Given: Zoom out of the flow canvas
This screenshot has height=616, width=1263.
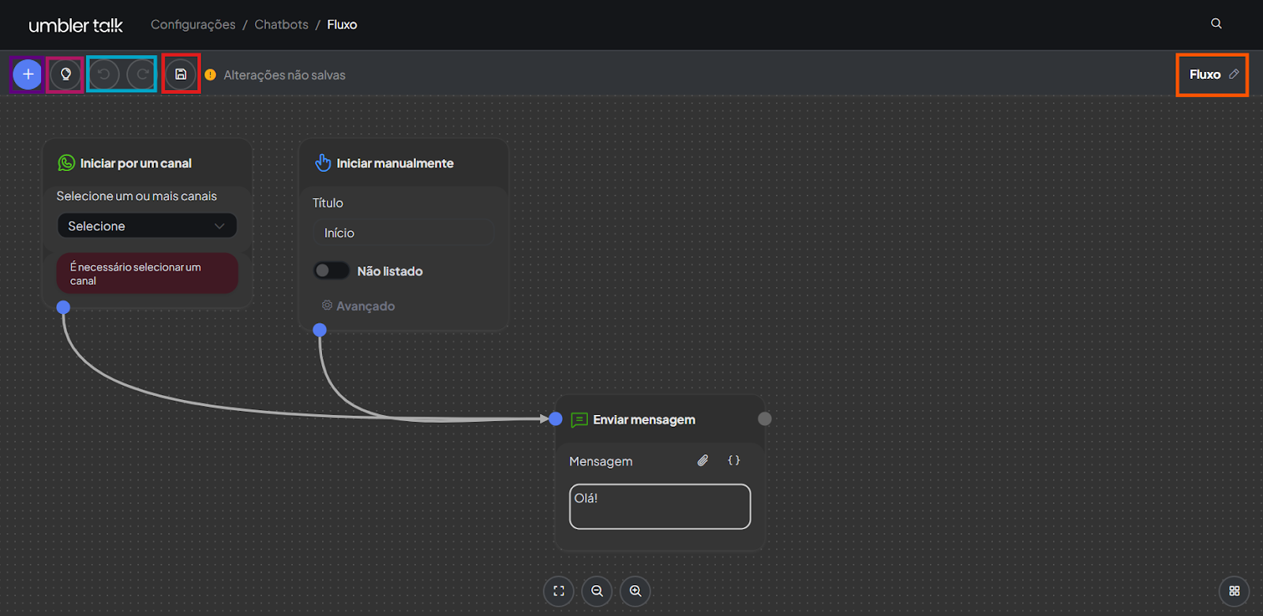Looking at the screenshot, I should [x=598, y=591].
